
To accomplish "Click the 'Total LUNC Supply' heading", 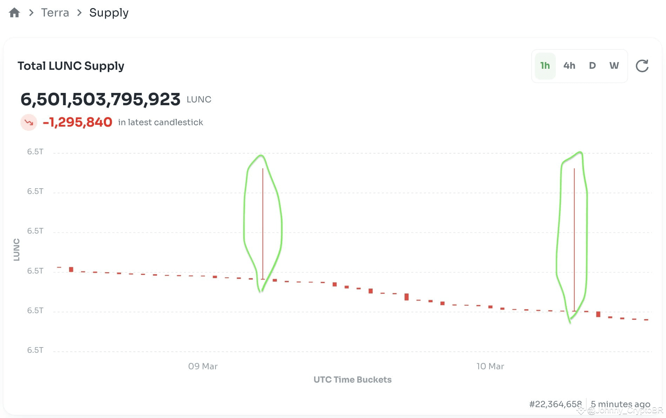I will pos(71,66).
